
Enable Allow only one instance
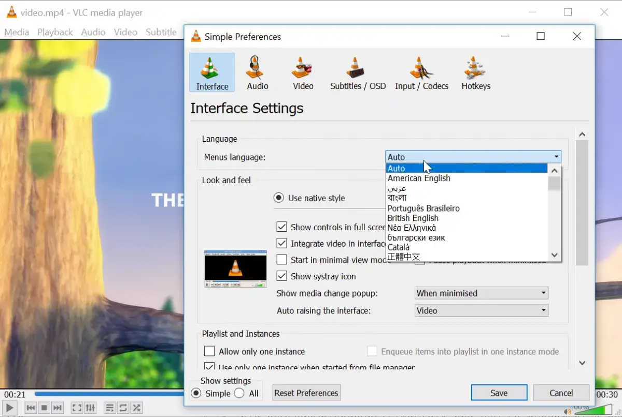(209, 351)
